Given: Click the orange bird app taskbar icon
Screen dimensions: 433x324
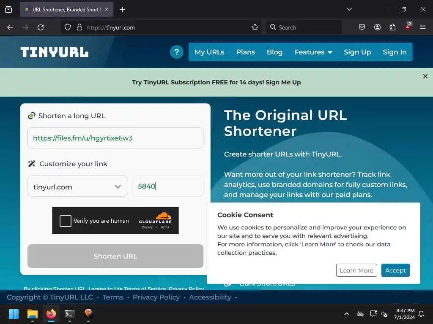Looking at the screenshot, I should point(88,314).
